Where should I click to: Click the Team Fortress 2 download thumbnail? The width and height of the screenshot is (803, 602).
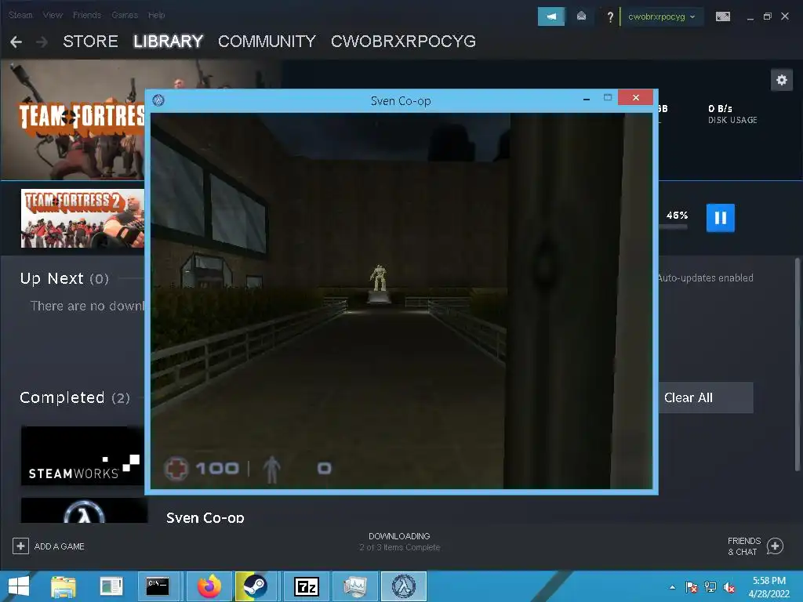tap(82, 219)
